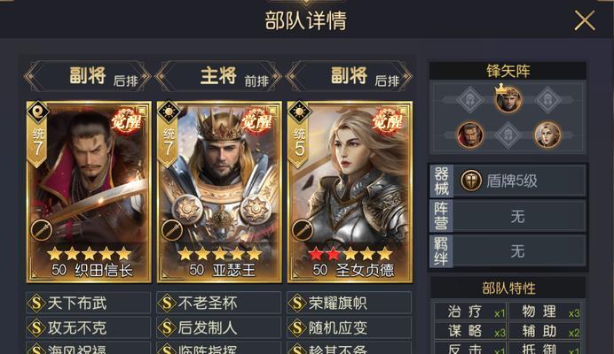Tap empty helmet slot in formation top-right
The height and width of the screenshot is (354, 614).
[547, 100]
